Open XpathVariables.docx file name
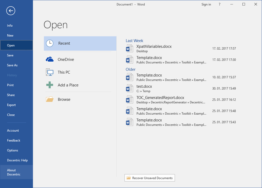 (x=154, y=46)
